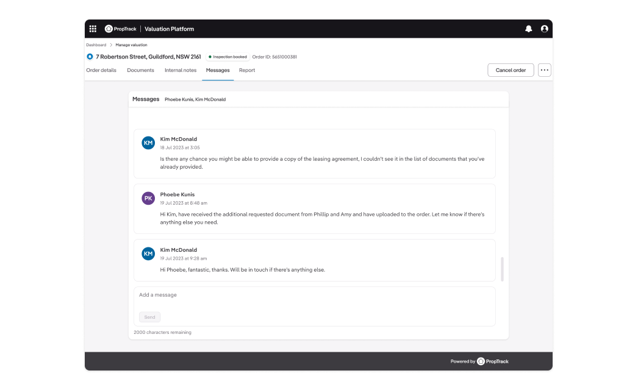Viewport: 638px width, 390px height.
Task: Click Kim McDonald's KM avatar in first message
Action: (148, 143)
